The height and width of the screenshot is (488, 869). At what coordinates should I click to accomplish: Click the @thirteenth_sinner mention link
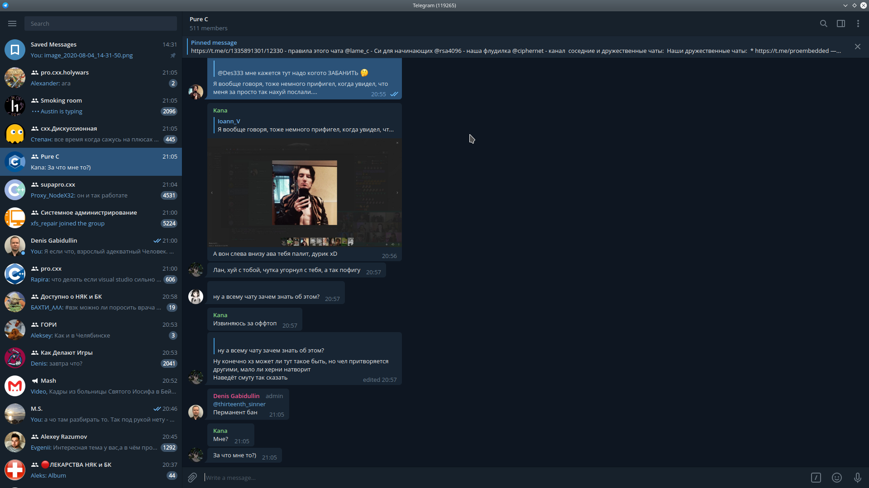(x=239, y=404)
